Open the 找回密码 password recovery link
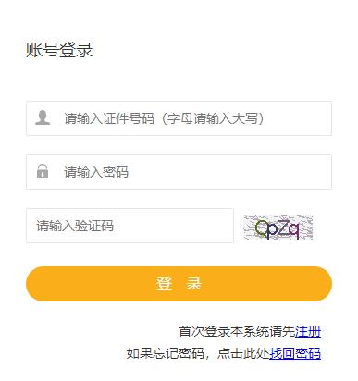 (295, 353)
